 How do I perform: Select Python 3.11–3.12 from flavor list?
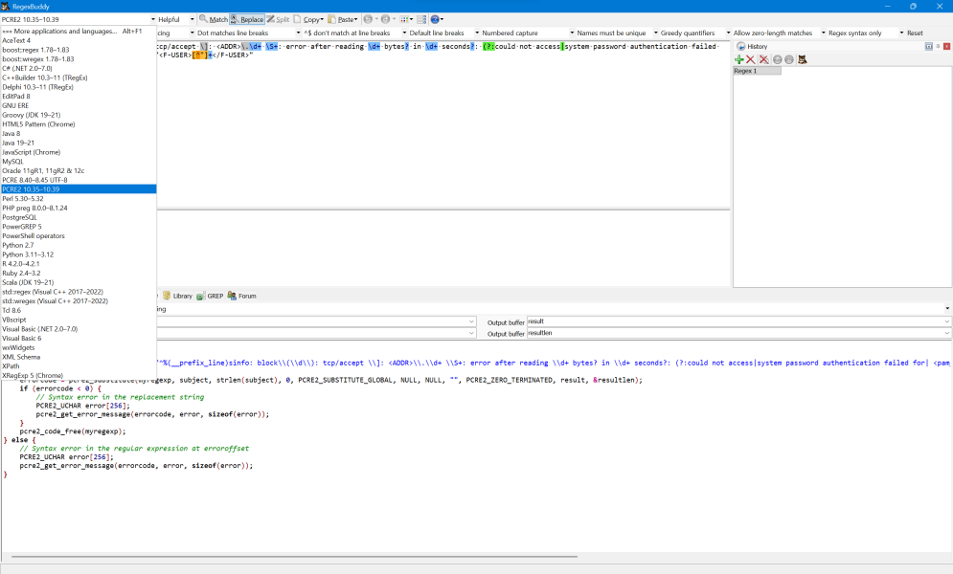tap(28, 254)
